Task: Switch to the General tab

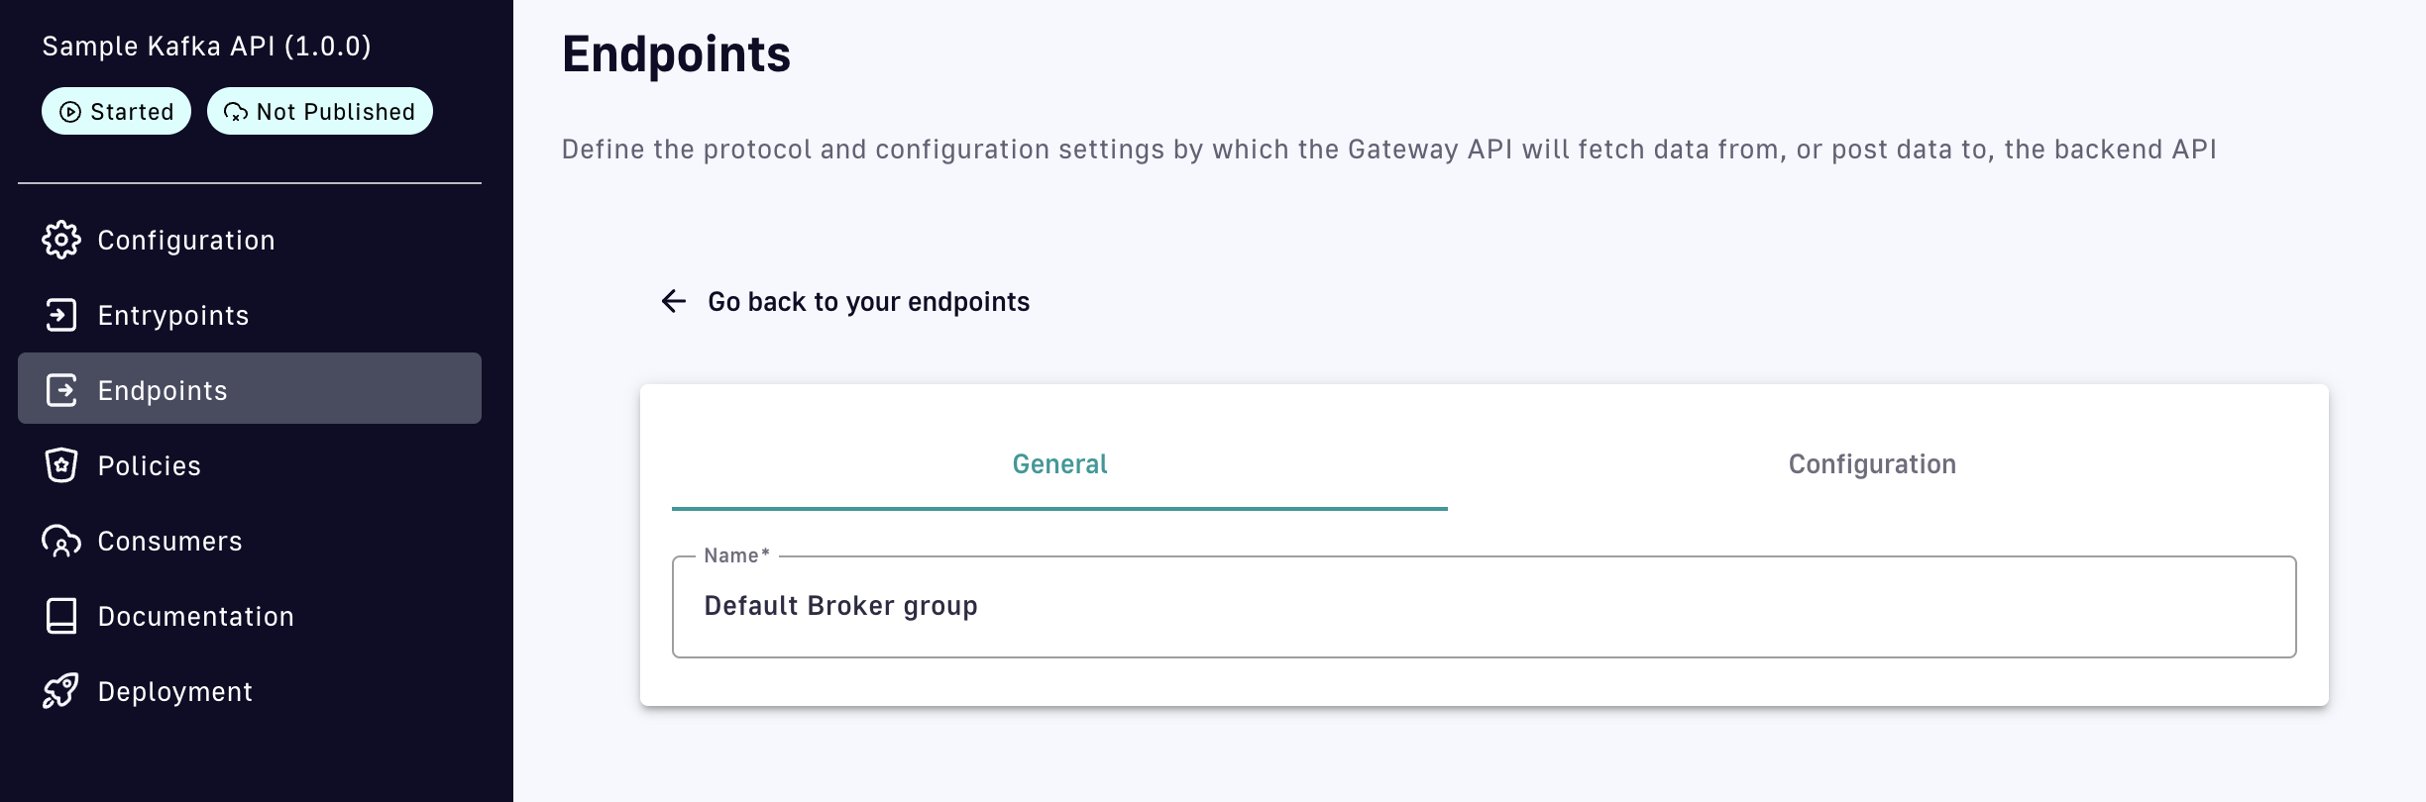Action: point(1059,464)
